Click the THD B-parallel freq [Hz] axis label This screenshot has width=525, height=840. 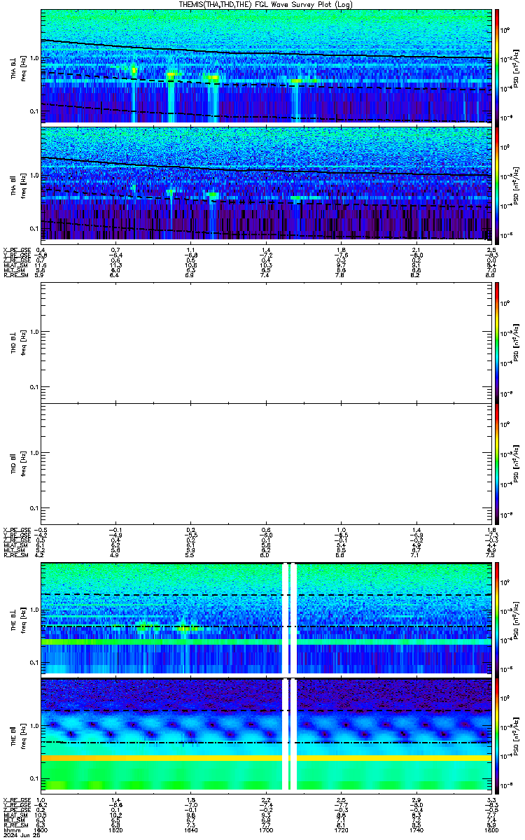[x=23, y=463]
